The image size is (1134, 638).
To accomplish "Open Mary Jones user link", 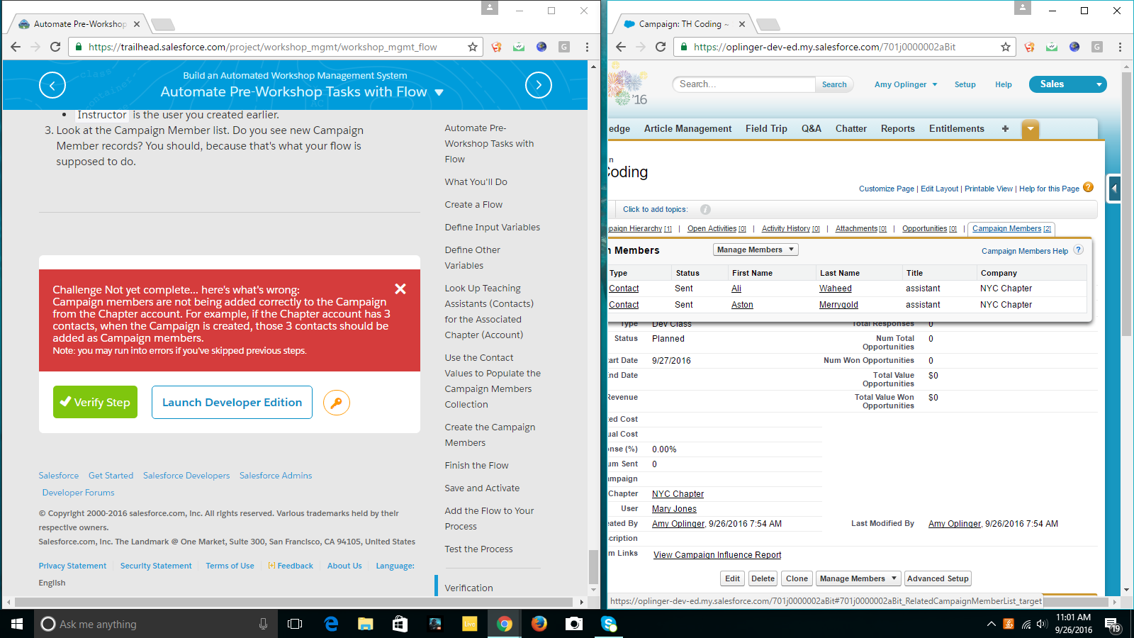I will click(674, 509).
